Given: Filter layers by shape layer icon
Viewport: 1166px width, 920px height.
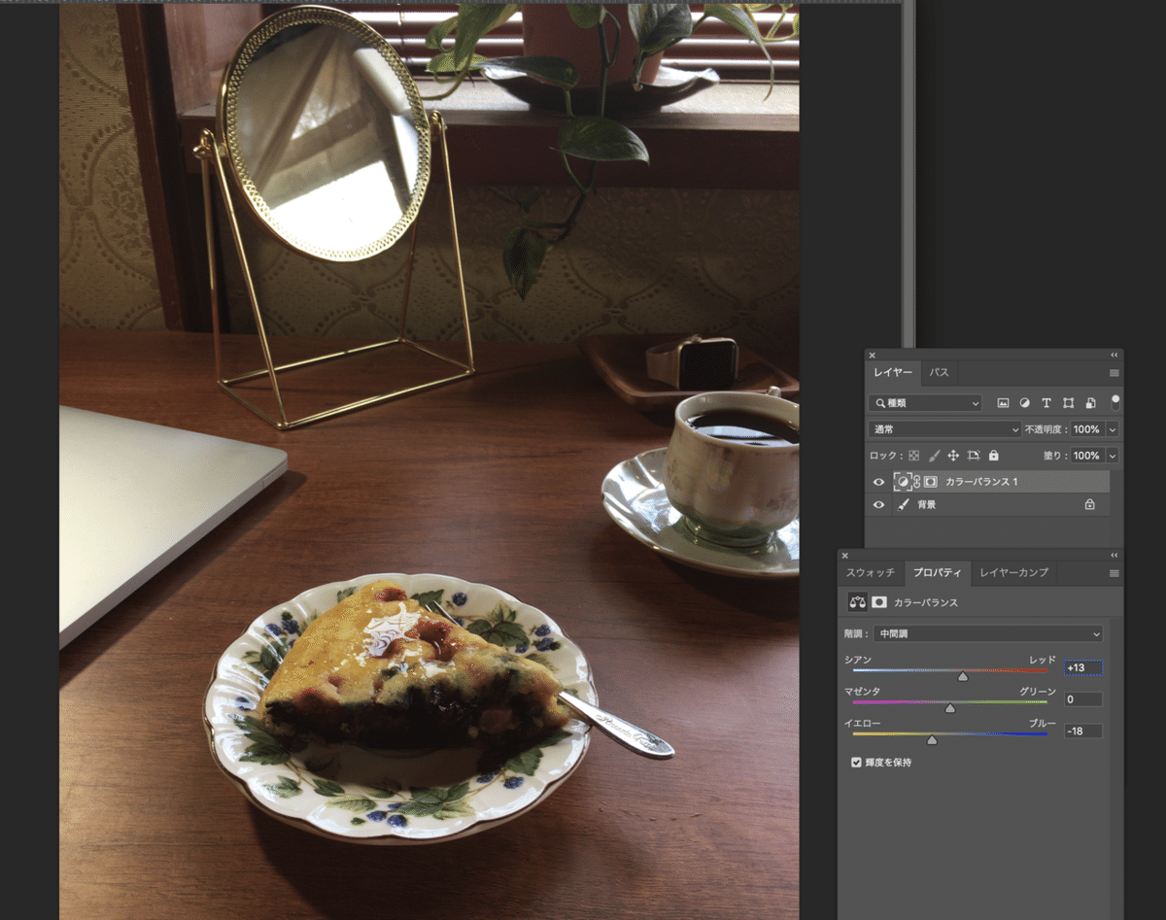Looking at the screenshot, I should pyautogui.click(x=1068, y=403).
